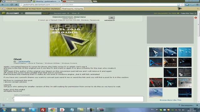Viewport: 200px width, 112px height.
Task: Open the Windows Start button
Action: click(4, 110)
